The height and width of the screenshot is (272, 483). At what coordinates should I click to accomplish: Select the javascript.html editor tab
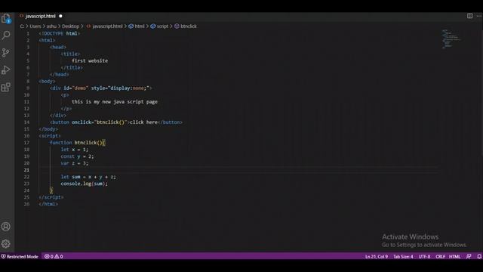click(40, 16)
